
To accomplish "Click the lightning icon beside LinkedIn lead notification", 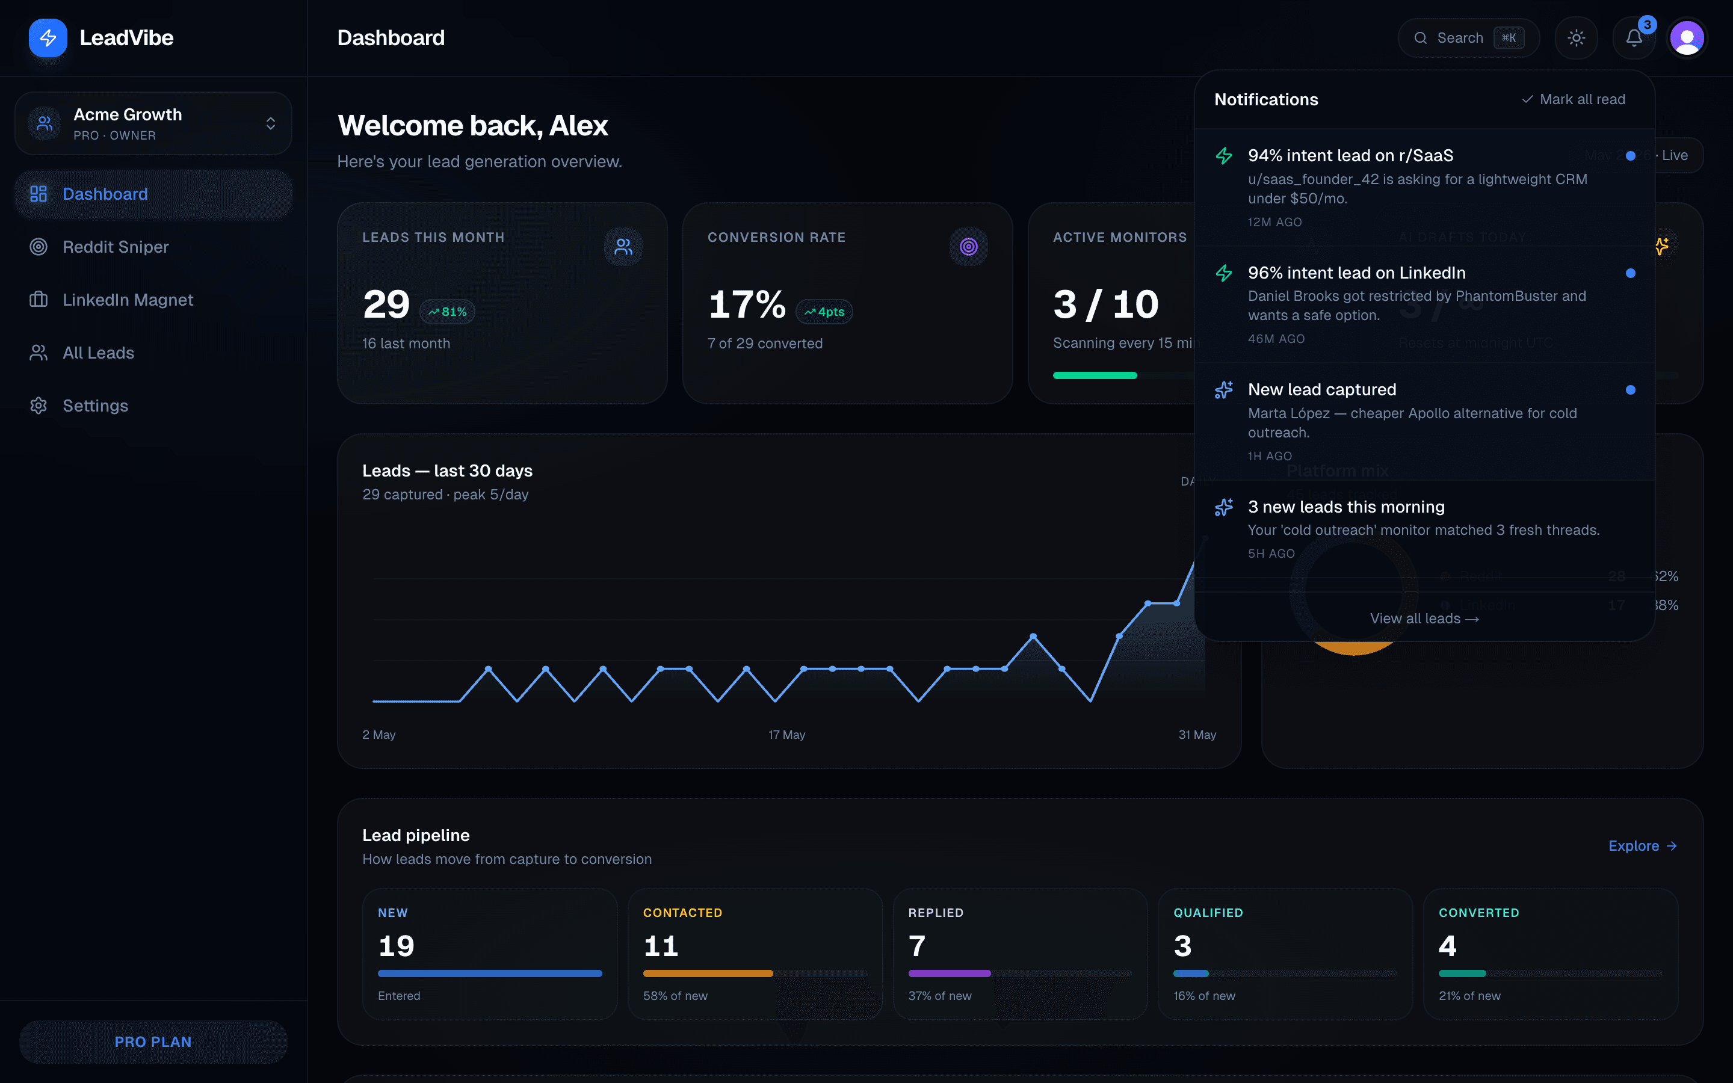I will point(1224,273).
